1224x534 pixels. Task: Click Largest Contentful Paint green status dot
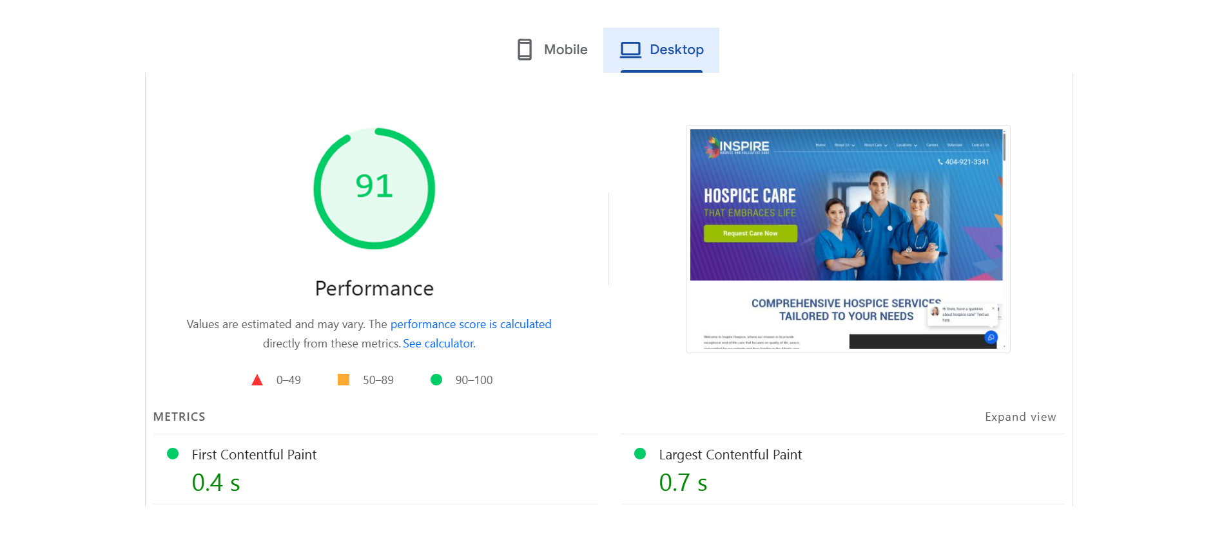(640, 454)
